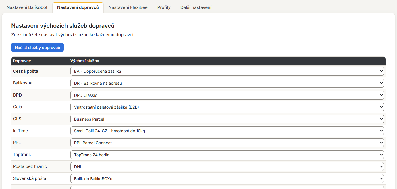
Task: Click the In Time carrier name
Action: tap(20, 131)
